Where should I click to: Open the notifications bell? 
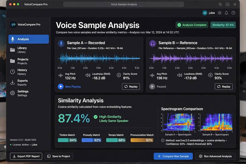point(226,13)
